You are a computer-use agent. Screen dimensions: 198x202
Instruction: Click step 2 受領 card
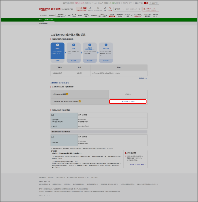tap(74, 53)
